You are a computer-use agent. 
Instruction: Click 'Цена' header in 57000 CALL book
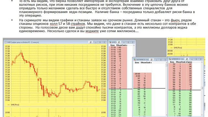click(137, 63)
